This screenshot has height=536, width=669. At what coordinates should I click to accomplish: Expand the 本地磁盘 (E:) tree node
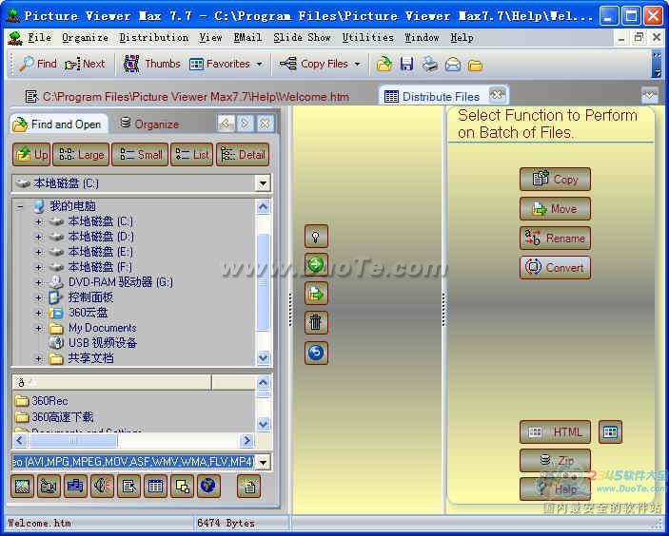click(x=38, y=252)
